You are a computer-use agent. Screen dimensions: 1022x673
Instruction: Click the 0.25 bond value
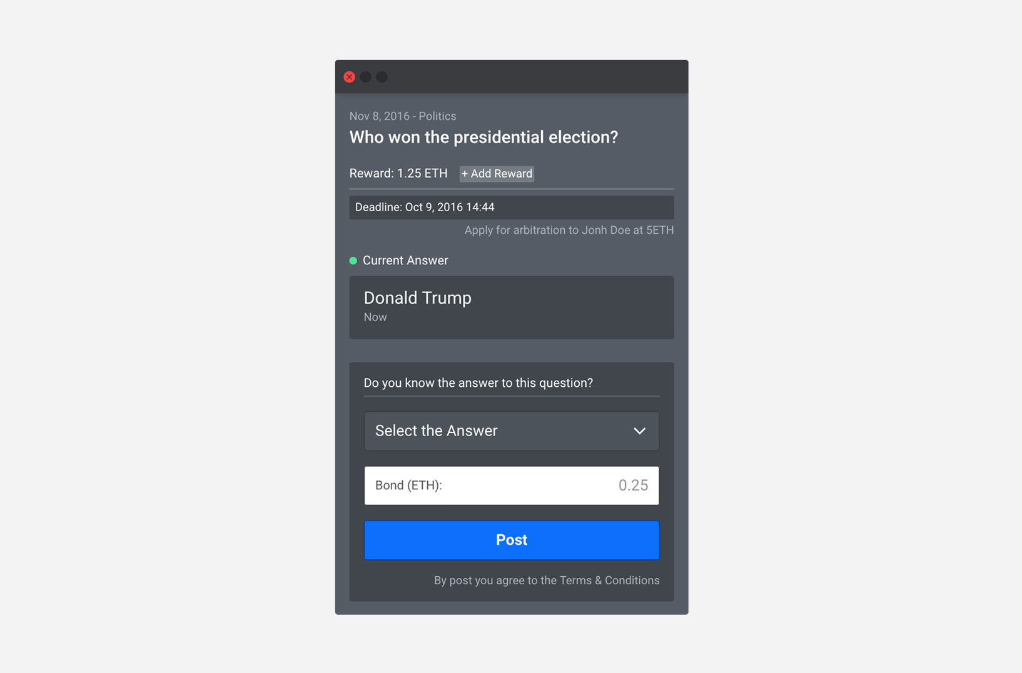[633, 486]
